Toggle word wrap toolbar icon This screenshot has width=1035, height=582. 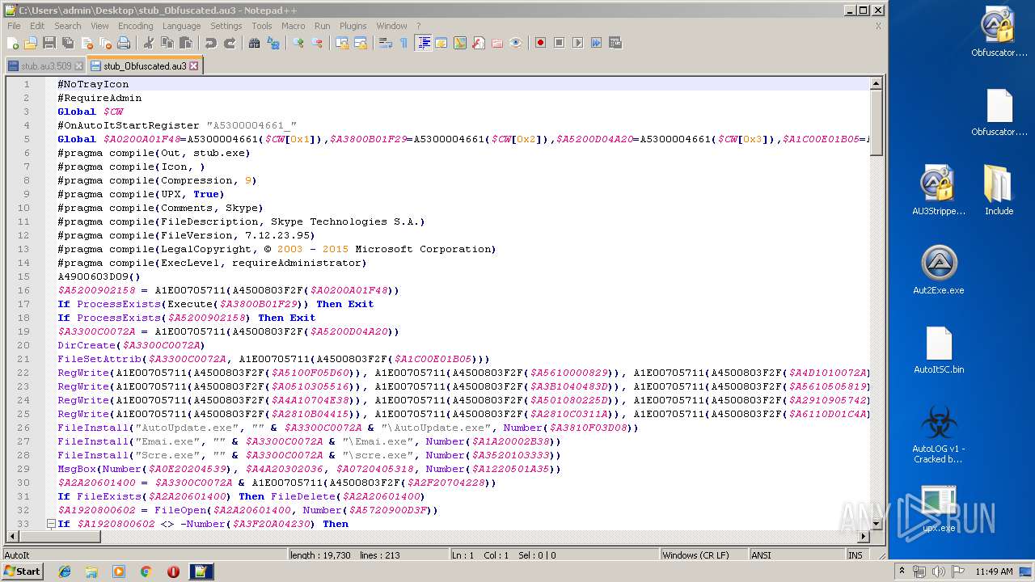click(x=385, y=43)
